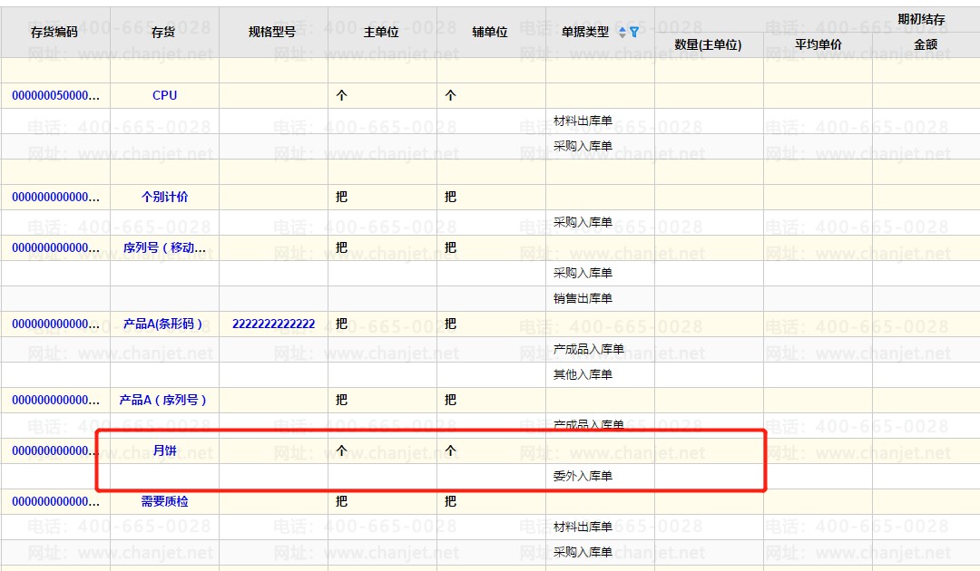Click auxiliary unit 个 in 月饼 row

[x=450, y=450]
